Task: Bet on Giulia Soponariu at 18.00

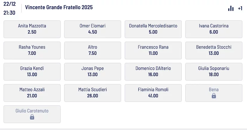Action: pyautogui.click(x=214, y=71)
